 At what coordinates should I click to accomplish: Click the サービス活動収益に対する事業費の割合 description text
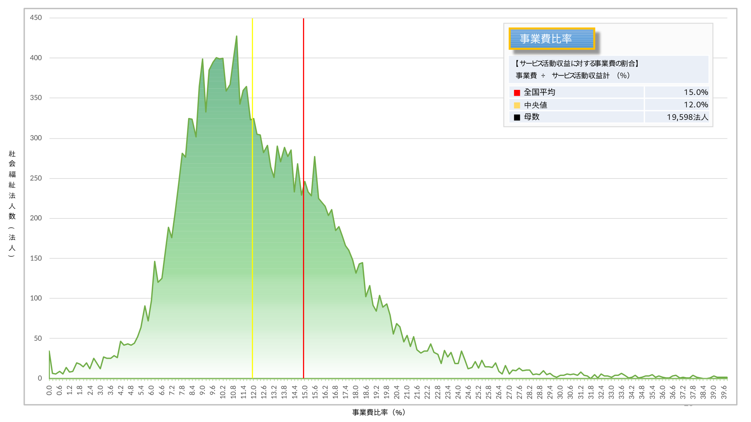[576, 63]
